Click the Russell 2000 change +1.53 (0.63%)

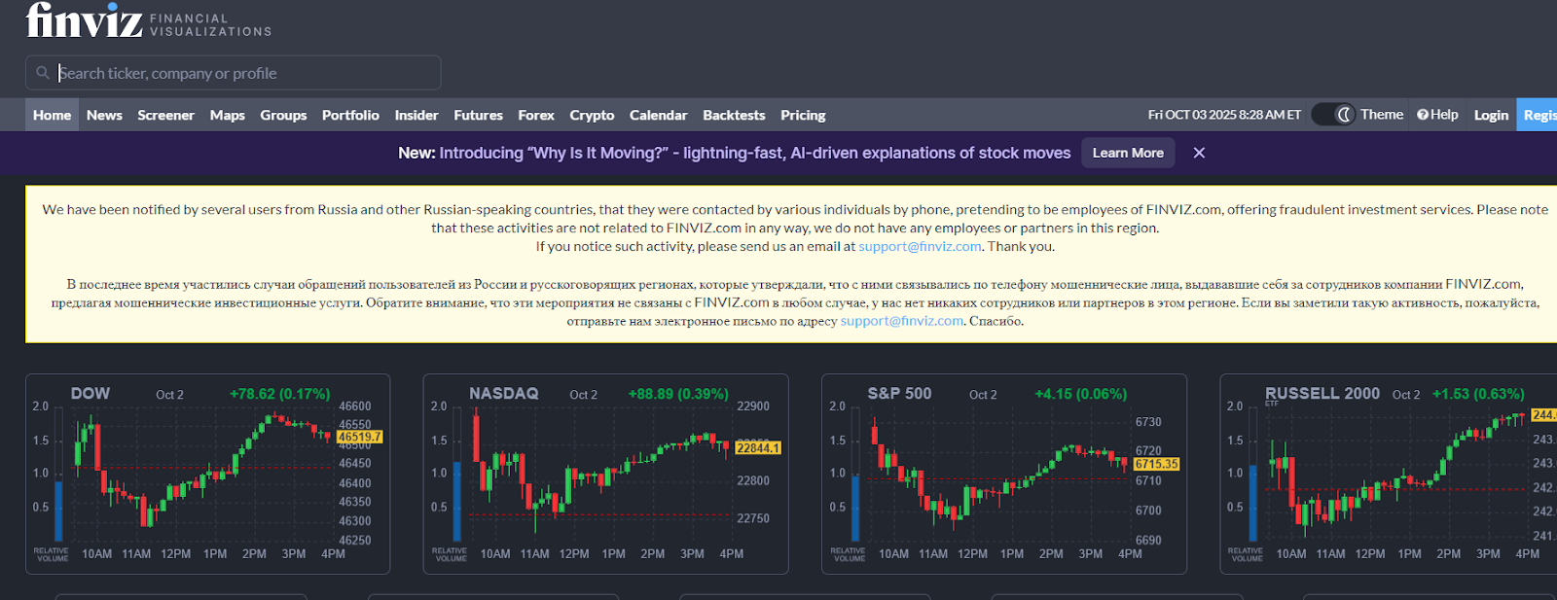point(1478,394)
